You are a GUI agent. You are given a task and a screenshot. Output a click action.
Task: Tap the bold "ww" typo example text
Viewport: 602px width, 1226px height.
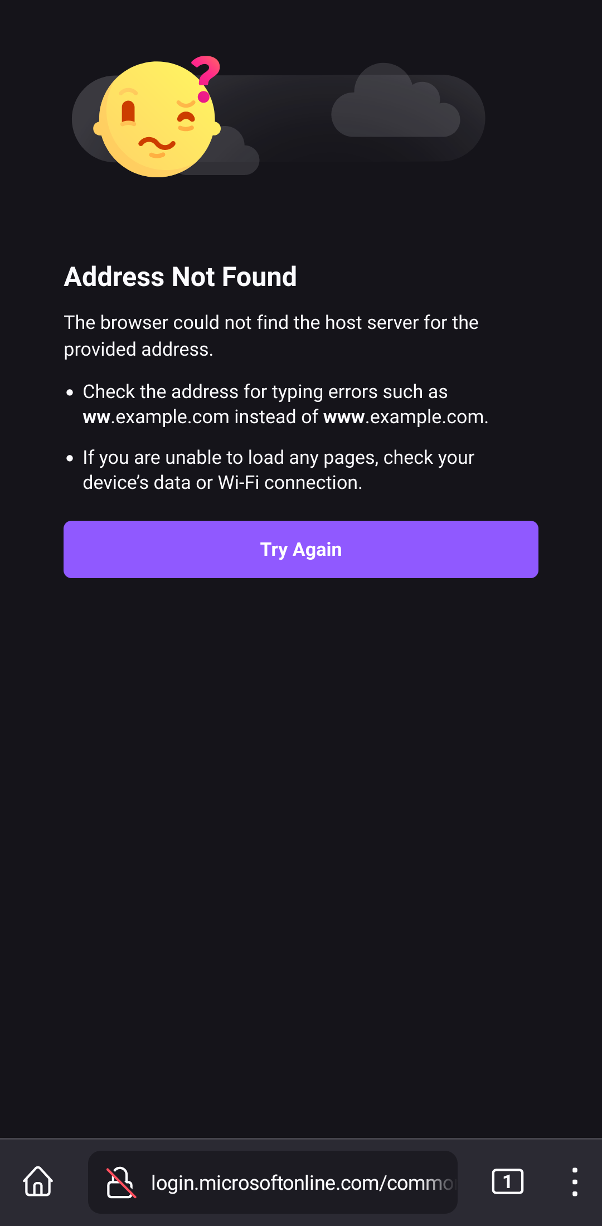click(x=96, y=417)
